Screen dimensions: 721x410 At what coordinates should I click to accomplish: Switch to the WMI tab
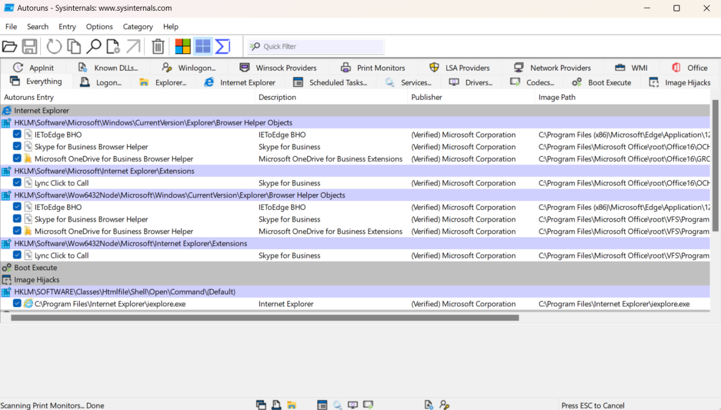pos(631,68)
